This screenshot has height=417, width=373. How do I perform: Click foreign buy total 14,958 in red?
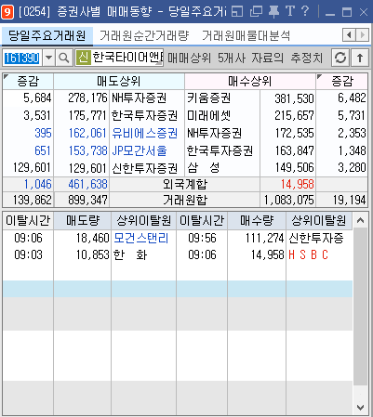click(298, 184)
